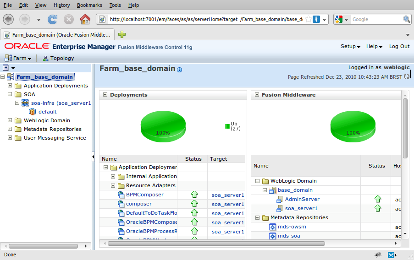
Task: Collapse the Fusion Middleware panel section
Action: [x=257, y=95]
